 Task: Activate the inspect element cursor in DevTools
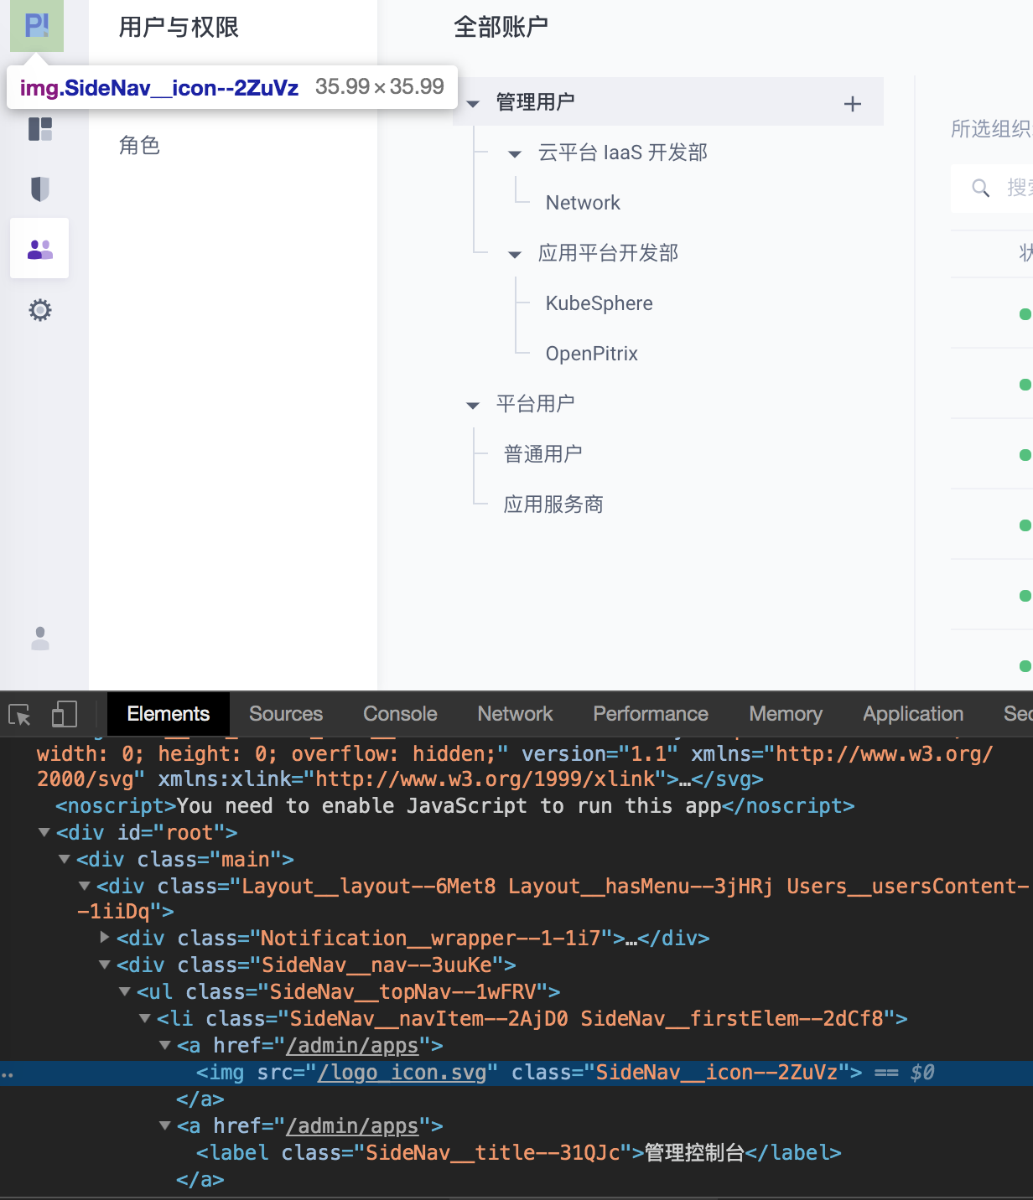tap(18, 715)
